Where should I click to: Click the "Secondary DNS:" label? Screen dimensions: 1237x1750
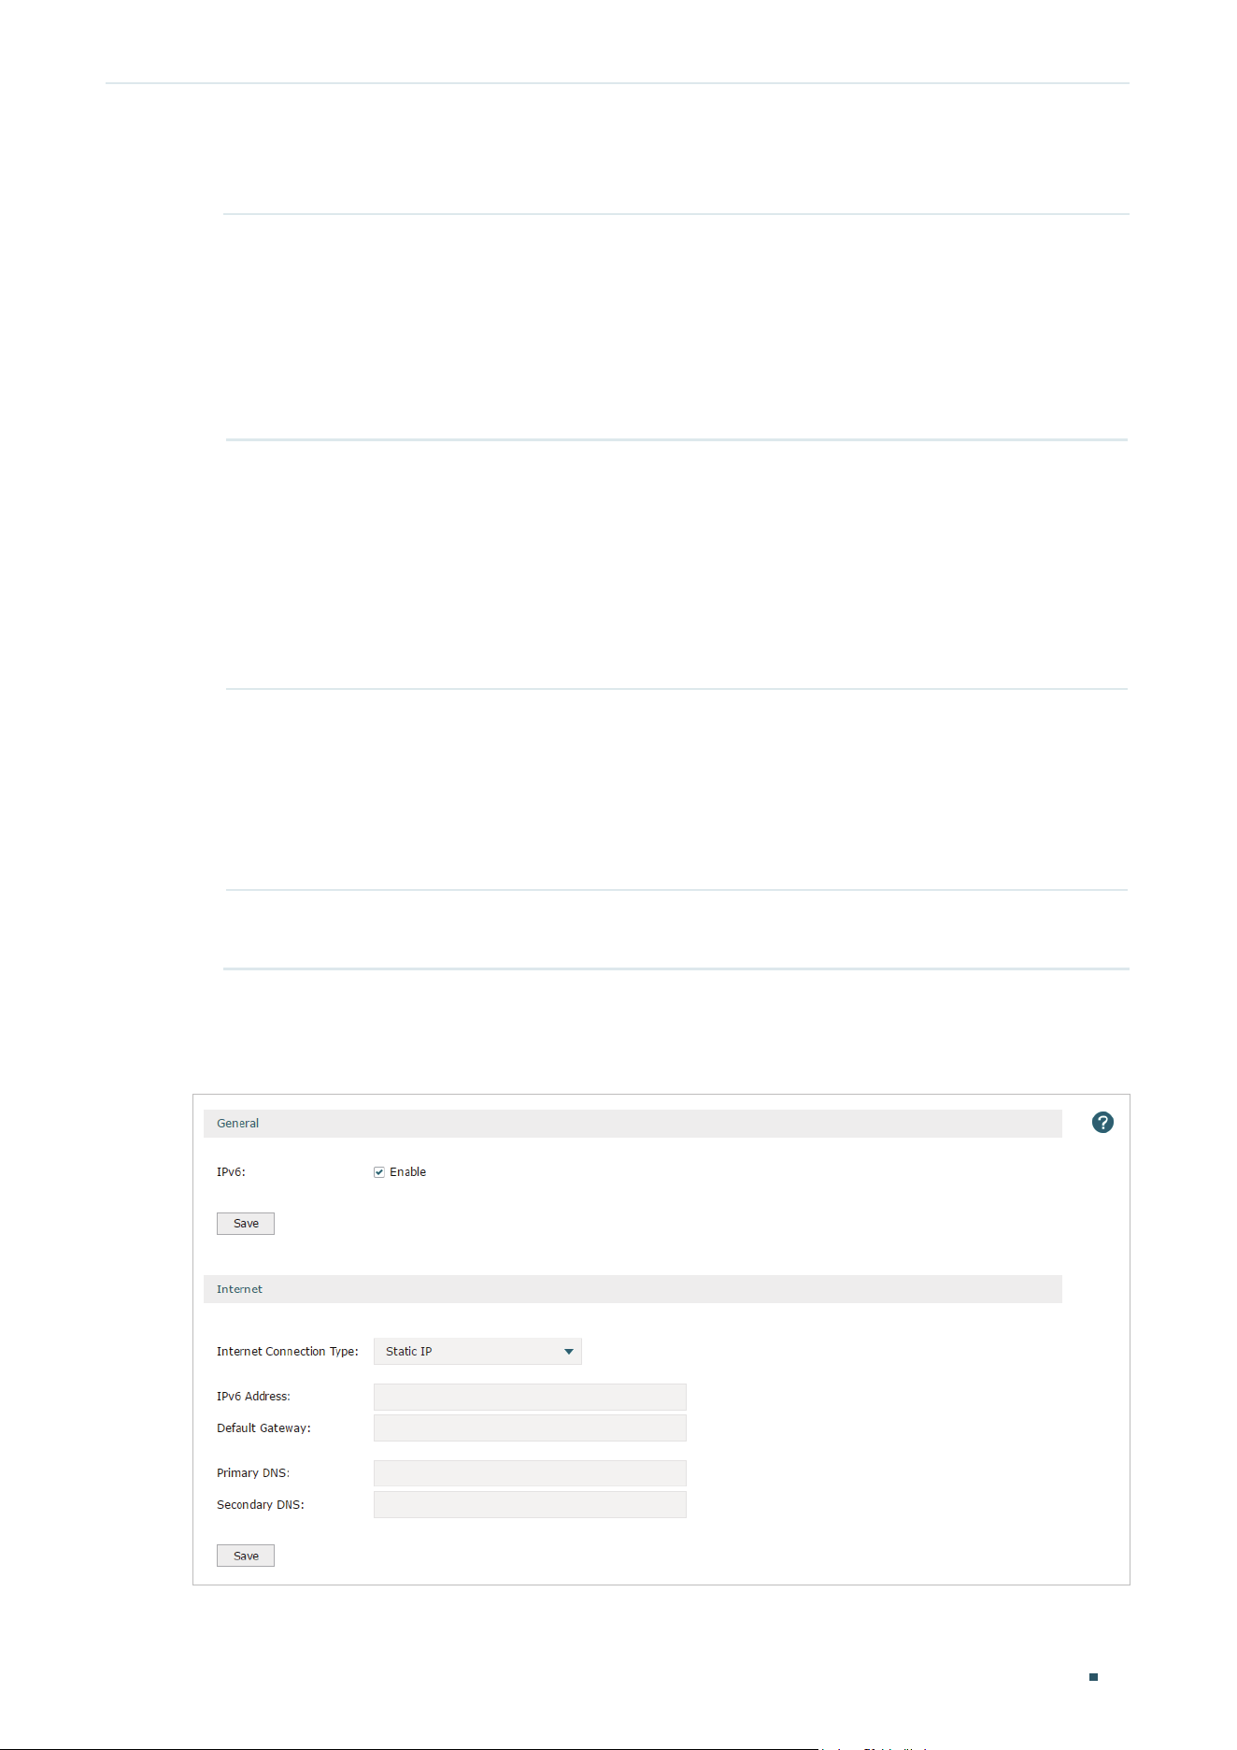pyautogui.click(x=261, y=1505)
